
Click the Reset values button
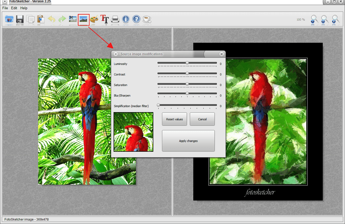[x=174, y=119]
